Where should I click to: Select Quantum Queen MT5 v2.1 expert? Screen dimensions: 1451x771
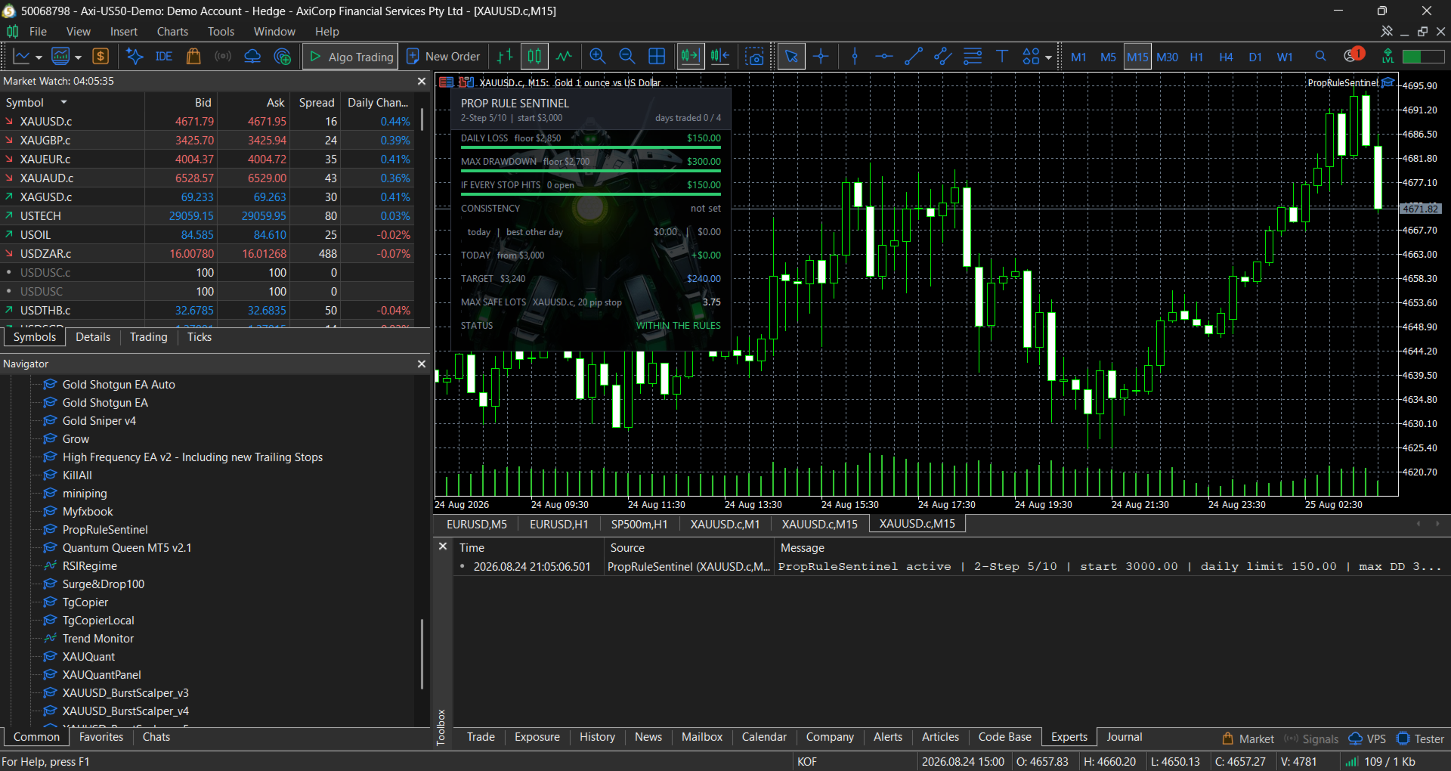(x=127, y=548)
